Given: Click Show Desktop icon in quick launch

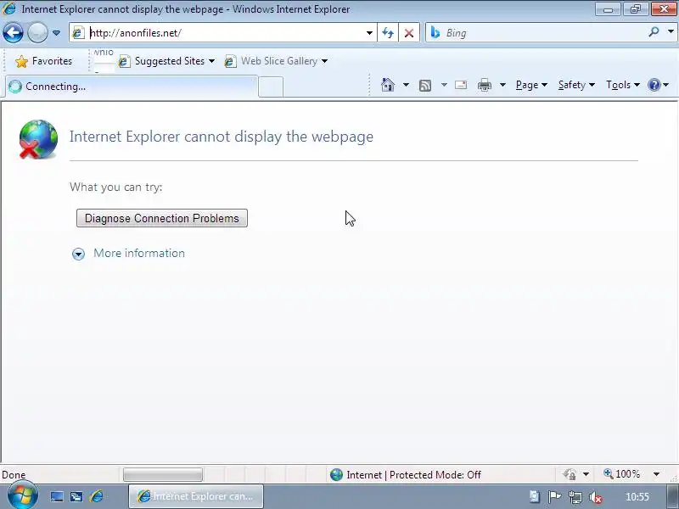Looking at the screenshot, I should pos(56,497).
